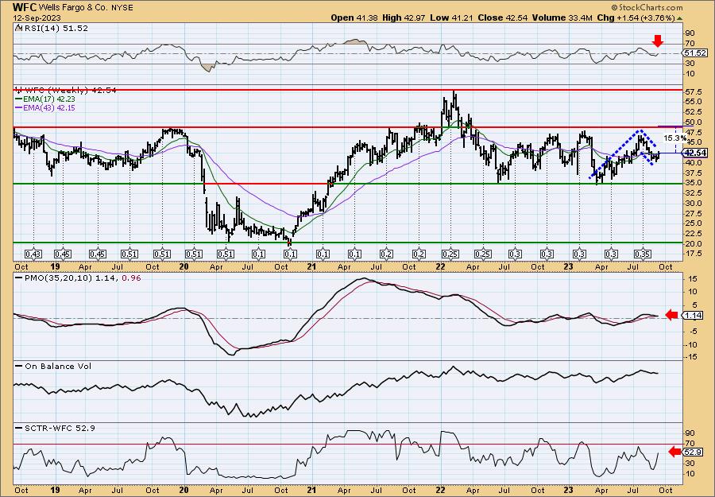Click the 52.9 SCTR axis value tag
This screenshot has height=497, width=715.
pyautogui.click(x=694, y=452)
